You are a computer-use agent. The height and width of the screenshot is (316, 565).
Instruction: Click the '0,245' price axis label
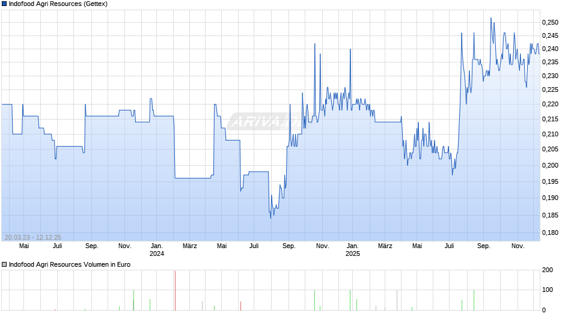click(550, 35)
